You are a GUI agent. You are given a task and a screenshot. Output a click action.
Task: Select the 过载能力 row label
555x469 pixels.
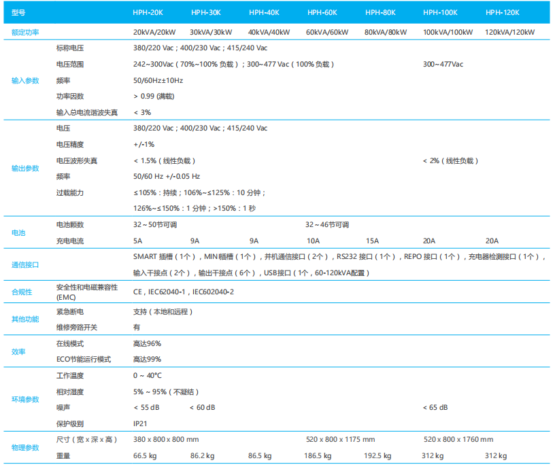(70, 193)
